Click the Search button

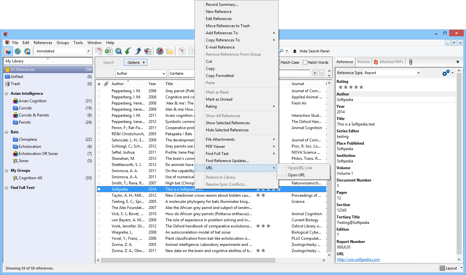point(109,62)
